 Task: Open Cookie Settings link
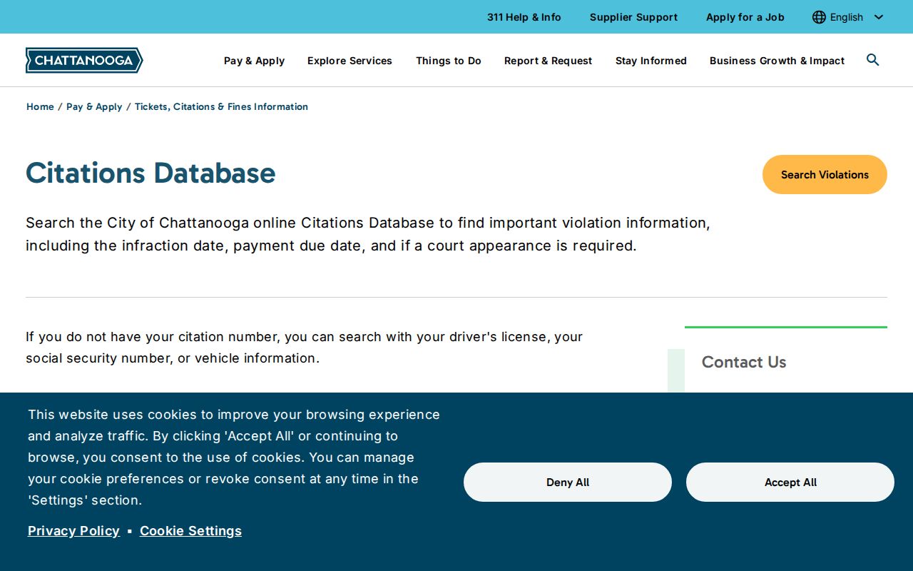coord(190,530)
